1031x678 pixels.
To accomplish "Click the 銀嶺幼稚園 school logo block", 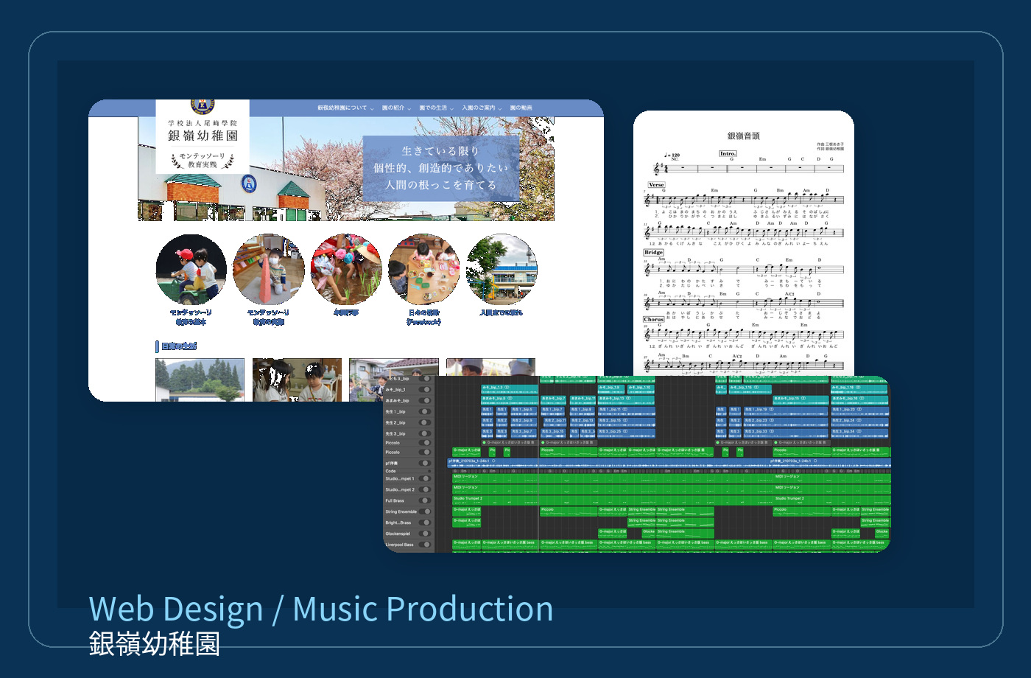I will tap(203, 137).
